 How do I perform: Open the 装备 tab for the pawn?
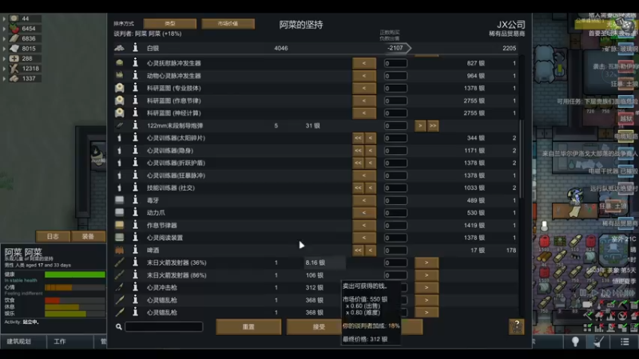click(x=89, y=236)
